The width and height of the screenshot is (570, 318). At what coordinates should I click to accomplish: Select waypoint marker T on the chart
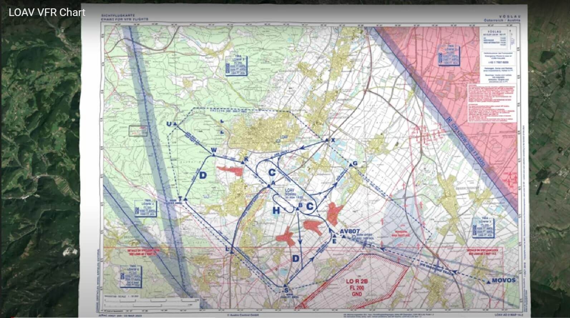[x=185, y=198]
